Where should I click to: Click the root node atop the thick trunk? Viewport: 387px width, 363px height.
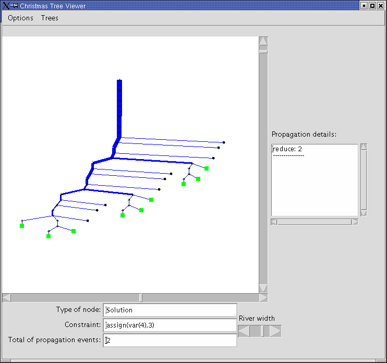pyautogui.click(x=119, y=80)
